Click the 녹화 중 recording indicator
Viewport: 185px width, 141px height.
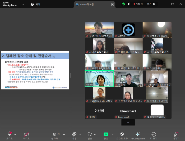point(138,4)
